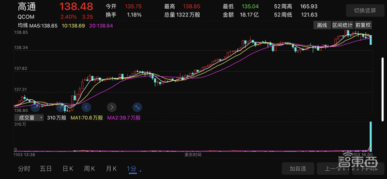Collapse chart with the shrink-arrows icon

pyautogui.click(x=137, y=107)
